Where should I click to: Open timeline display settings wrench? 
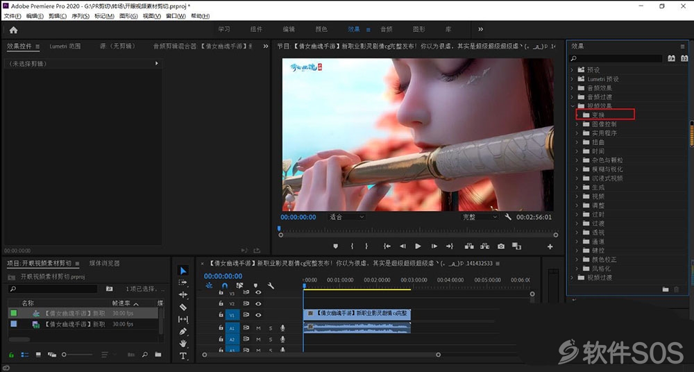point(271,286)
